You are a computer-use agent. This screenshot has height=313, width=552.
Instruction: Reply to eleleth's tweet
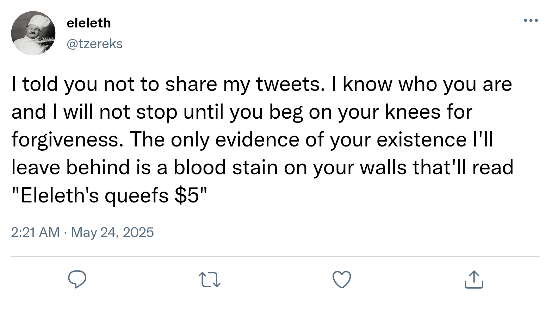(x=77, y=280)
